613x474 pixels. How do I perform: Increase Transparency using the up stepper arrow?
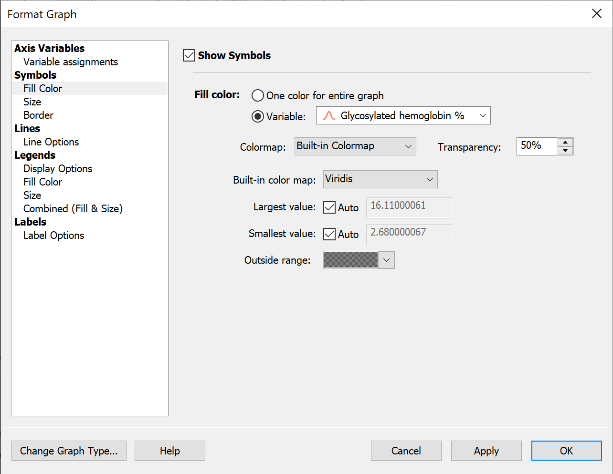coord(566,143)
